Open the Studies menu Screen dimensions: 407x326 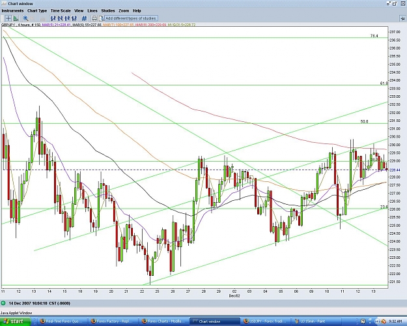[108, 10]
